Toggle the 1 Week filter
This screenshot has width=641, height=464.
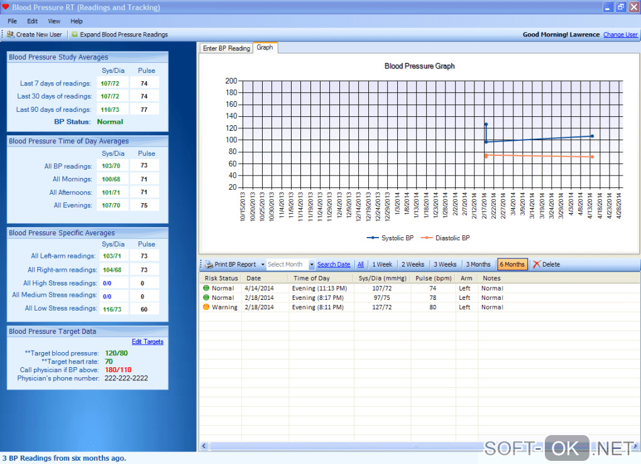382,265
